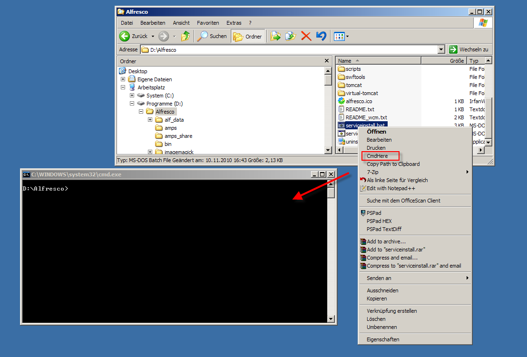Collapse Programme (D:) drive node
This screenshot has height=357, width=527.
coord(132,104)
